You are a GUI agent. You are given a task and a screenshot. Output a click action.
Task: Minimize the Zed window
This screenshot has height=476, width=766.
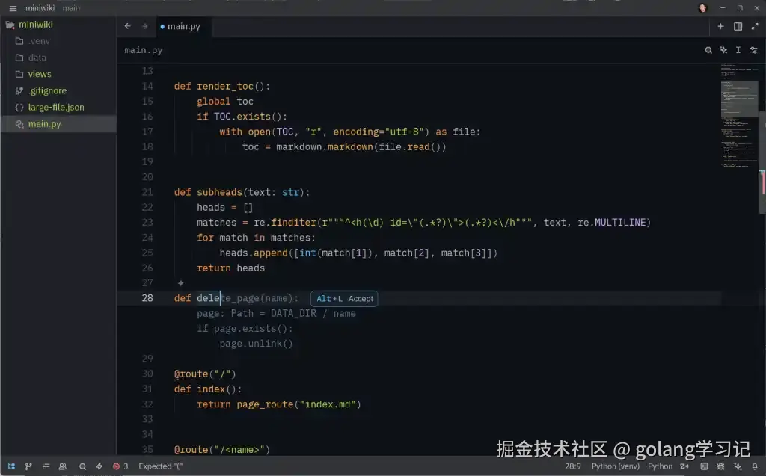coord(723,8)
